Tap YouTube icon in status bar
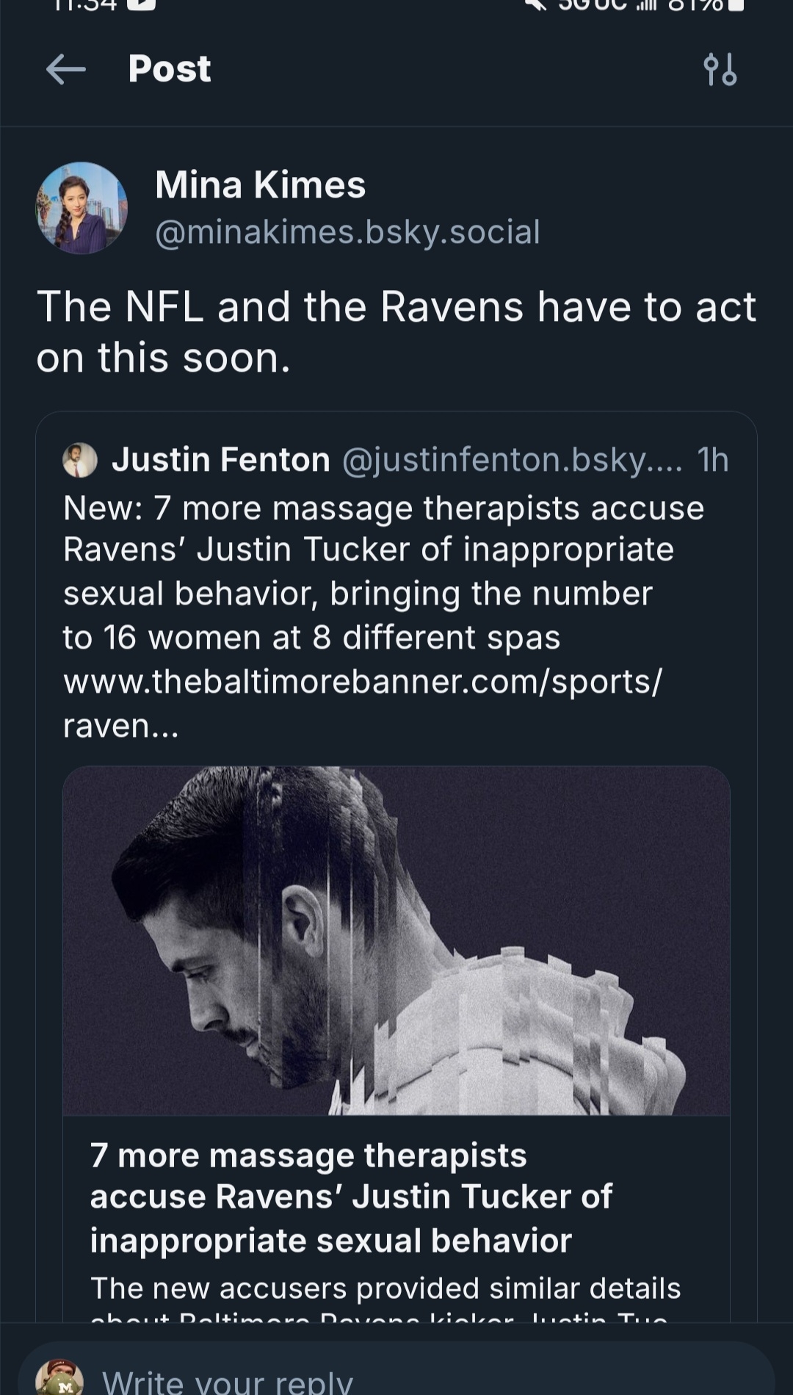Image resolution: width=793 pixels, height=1395 pixels. 141,4
